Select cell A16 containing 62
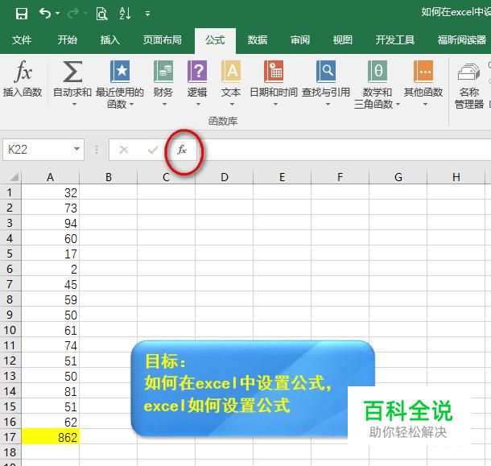The image size is (491, 466). pyautogui.click(x=51, y=422)
